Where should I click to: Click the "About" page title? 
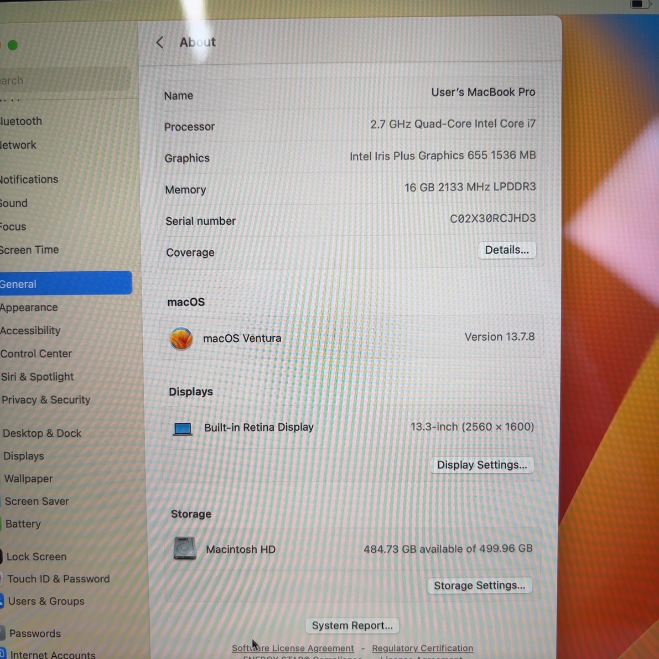click(197, 42)
